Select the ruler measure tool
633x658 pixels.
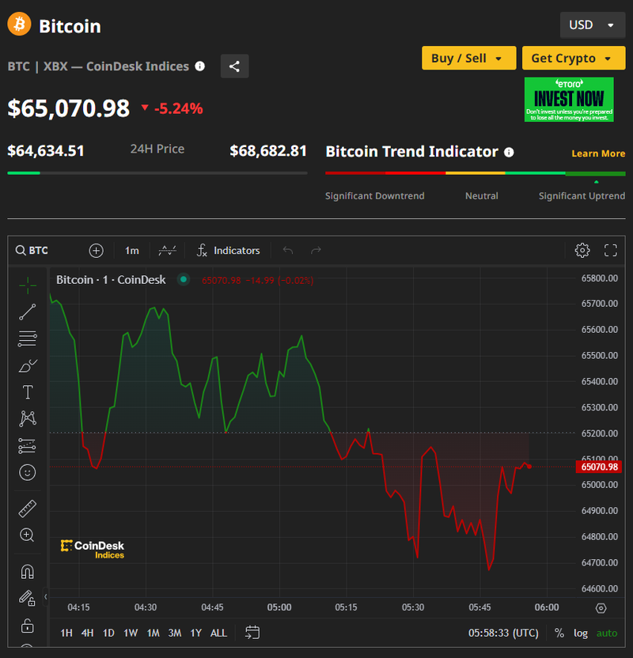point(27,509)
